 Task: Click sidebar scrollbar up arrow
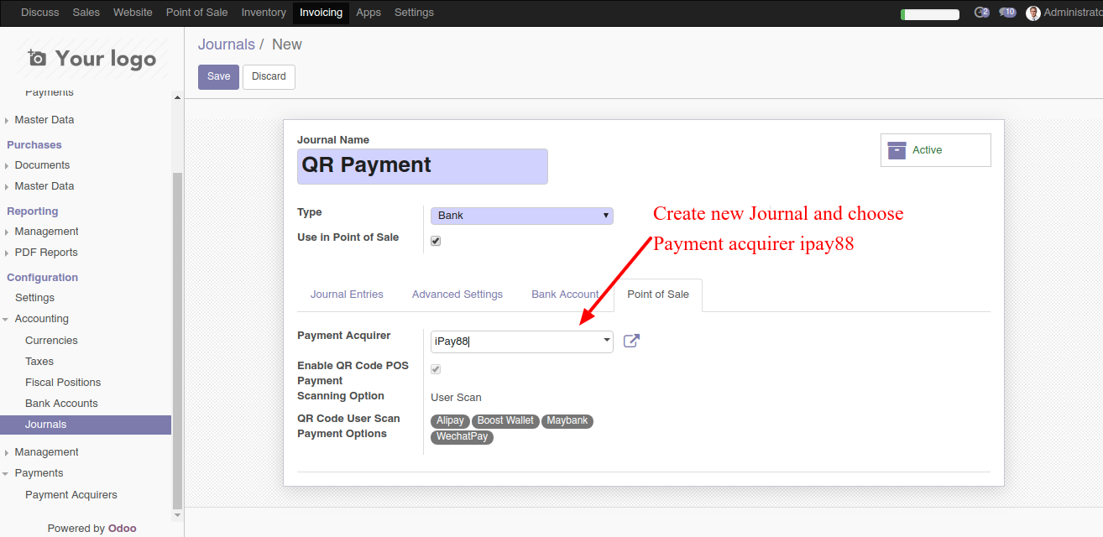tap(177, 97)
